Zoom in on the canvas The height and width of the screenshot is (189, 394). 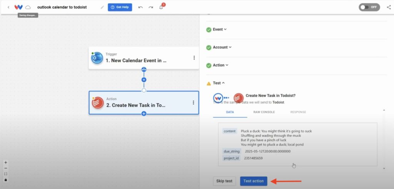coord(6,162)
